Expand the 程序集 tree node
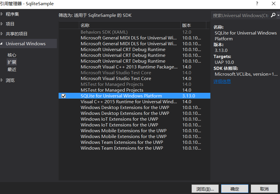 2,14
